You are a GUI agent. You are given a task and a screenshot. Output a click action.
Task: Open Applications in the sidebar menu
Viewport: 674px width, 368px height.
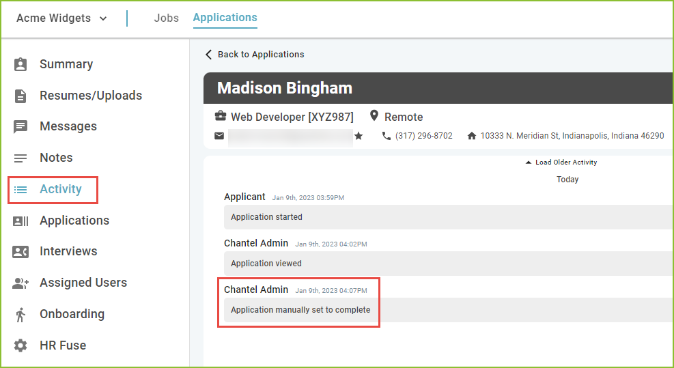[x=74, y=221]
